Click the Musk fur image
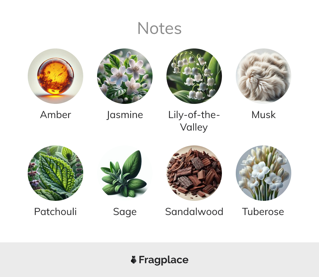Image resolution: width=319 pixels, height=277 pixels. click(x=264, y=76)
